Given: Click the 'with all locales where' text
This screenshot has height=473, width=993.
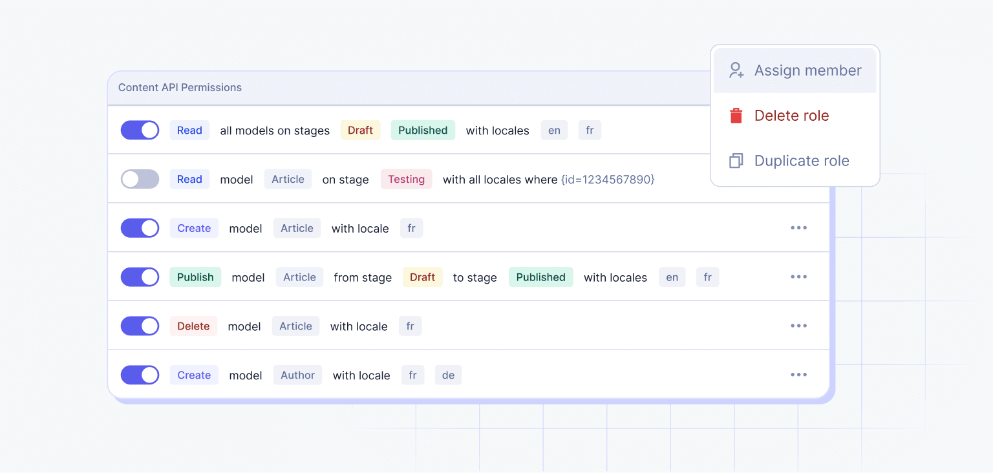Looking at the screenshot, I should 500,180.
